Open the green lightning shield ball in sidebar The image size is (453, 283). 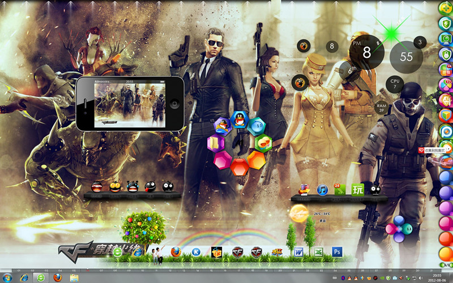click(446, 24)
